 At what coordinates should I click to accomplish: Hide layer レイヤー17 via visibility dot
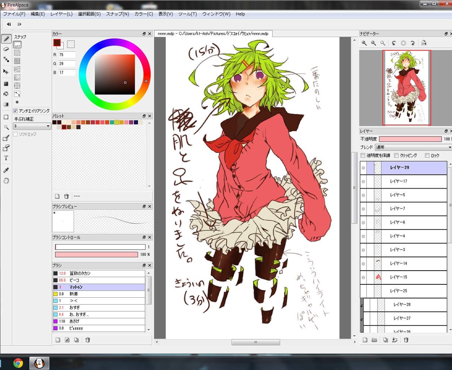tap(363, 181)
